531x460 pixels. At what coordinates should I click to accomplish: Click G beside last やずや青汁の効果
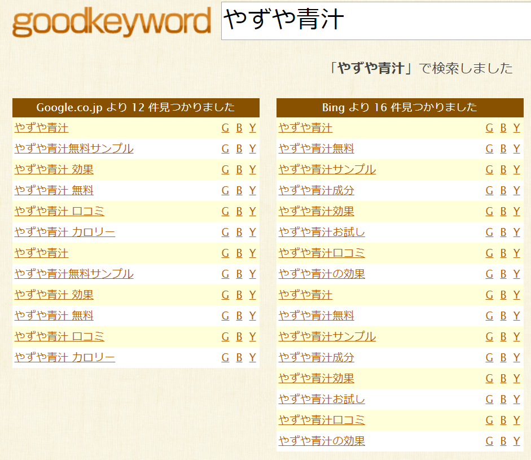[x=489, y=441]
